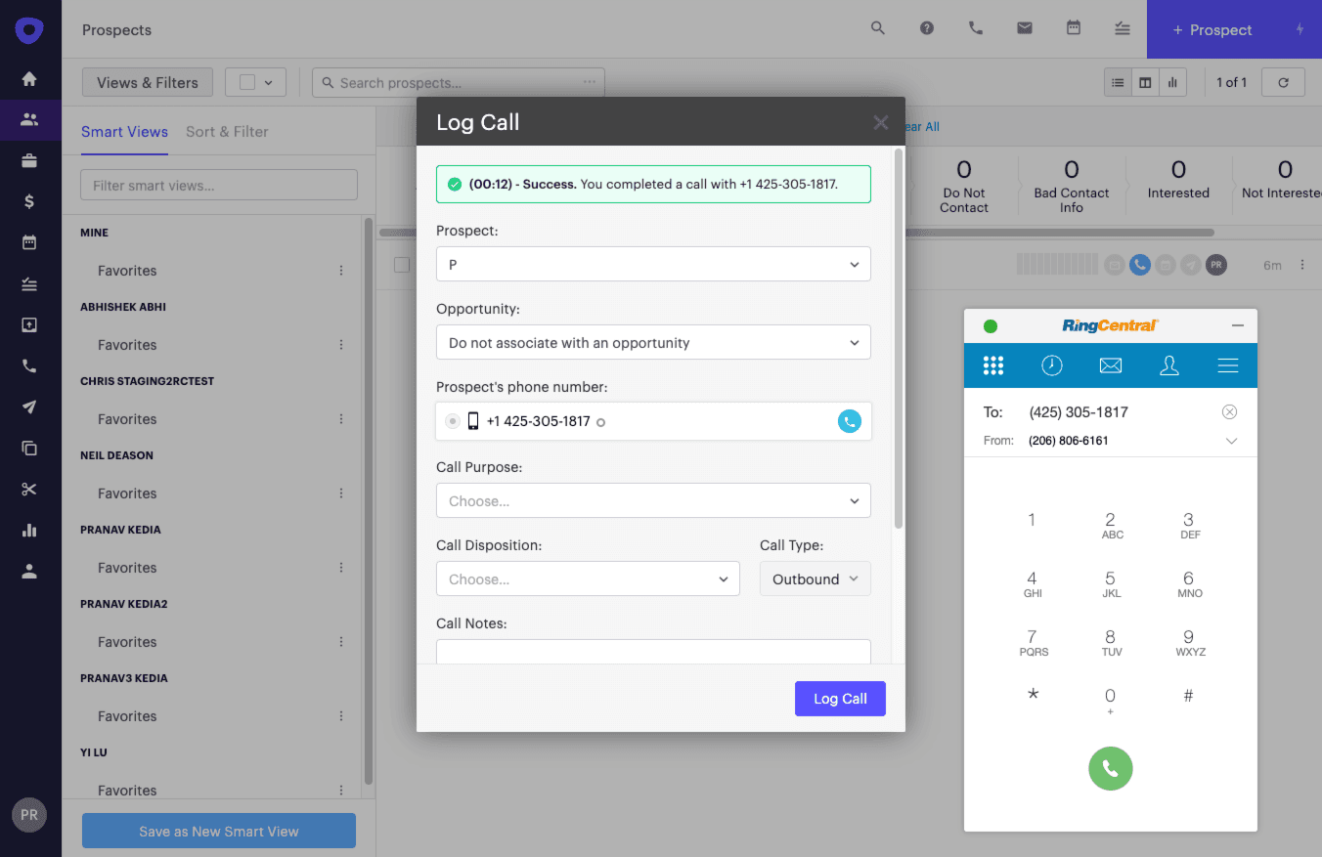
Task: Open RingCentral messages envelope icon
Action: click(1110, 365)
